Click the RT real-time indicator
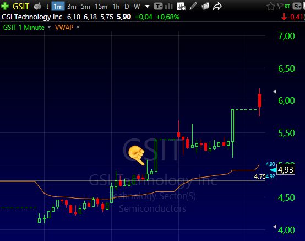This screenshot has width=305, height=241. 287,7
